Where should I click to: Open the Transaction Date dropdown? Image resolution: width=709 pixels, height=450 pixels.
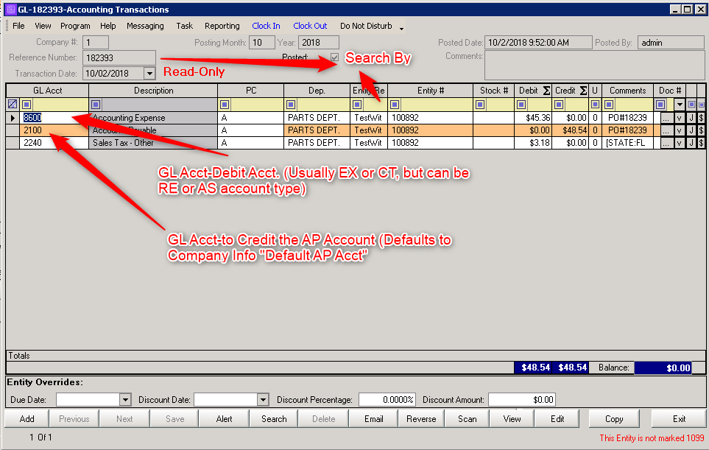point(149,74)
